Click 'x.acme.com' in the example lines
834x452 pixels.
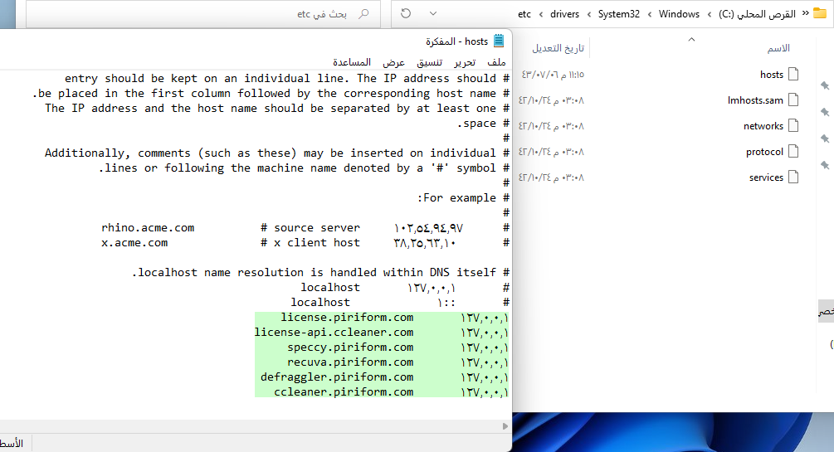point(134,243)
